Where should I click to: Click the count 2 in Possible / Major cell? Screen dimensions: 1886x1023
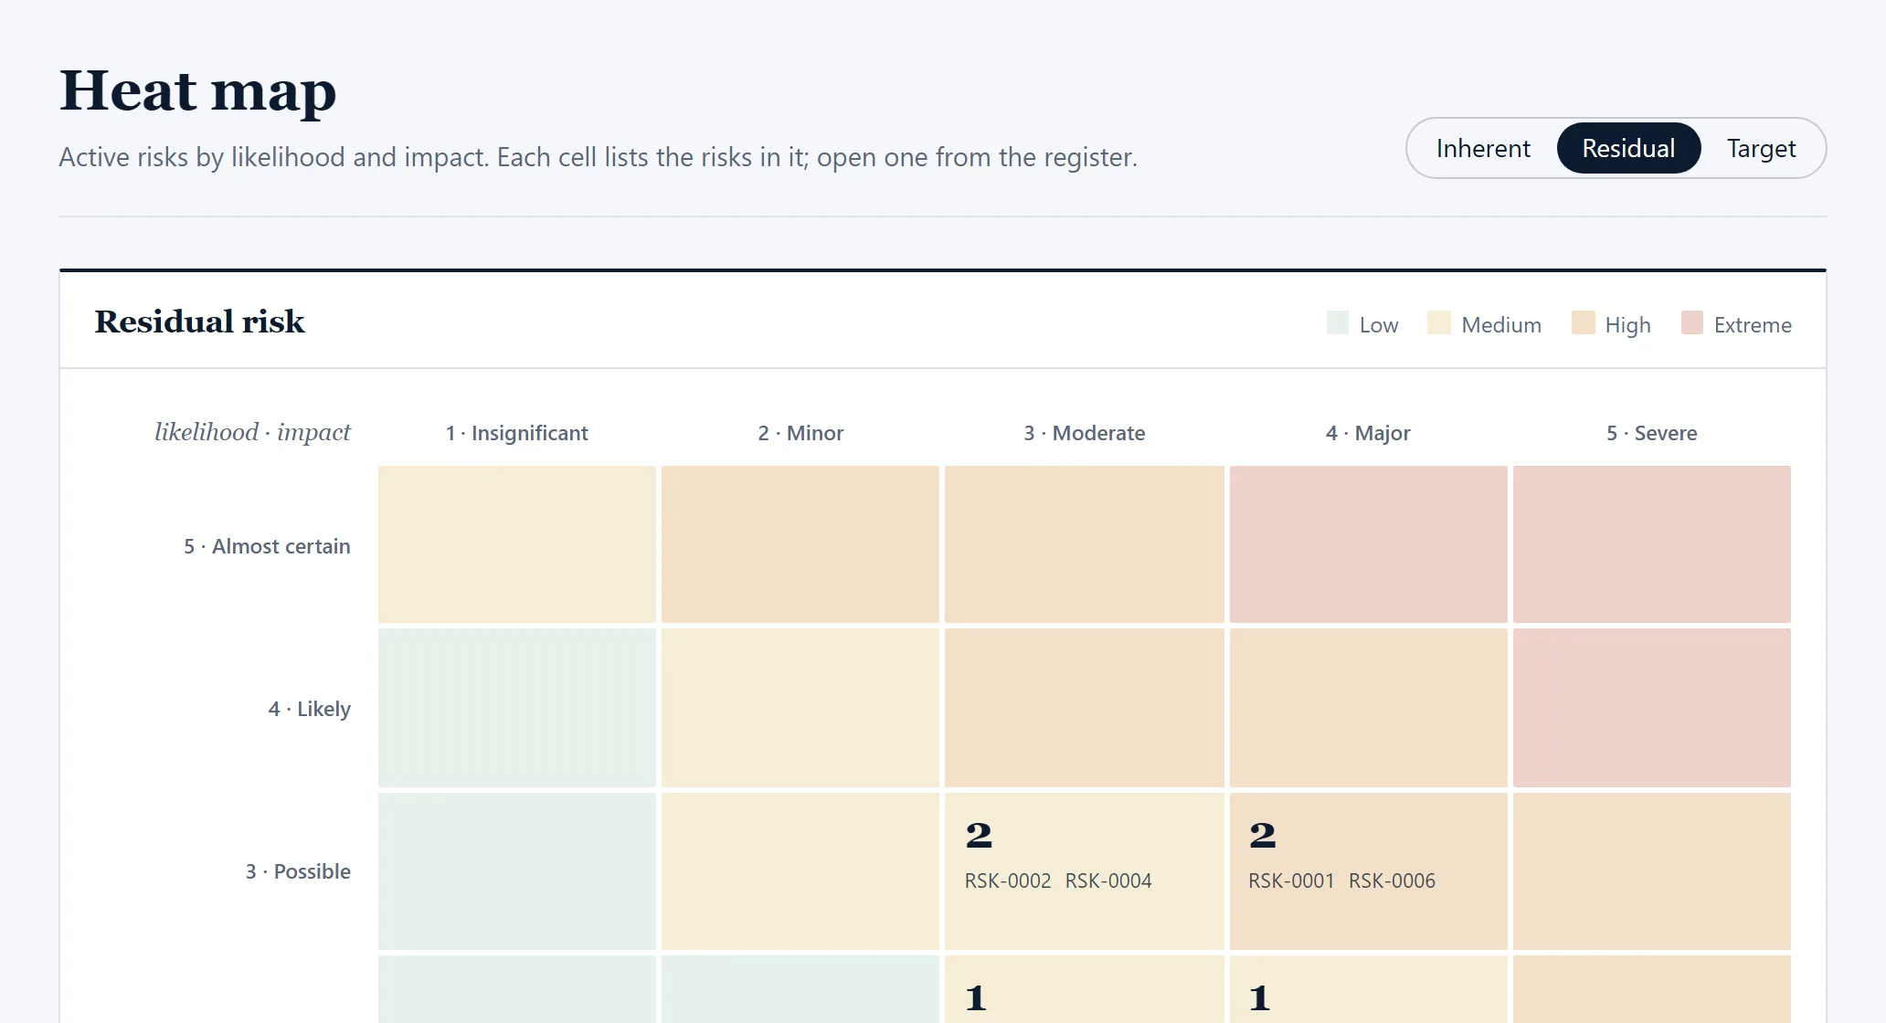click(1262, 834)
